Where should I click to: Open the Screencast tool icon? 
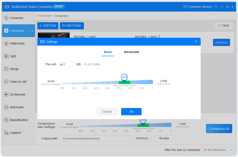pos(6,94)
